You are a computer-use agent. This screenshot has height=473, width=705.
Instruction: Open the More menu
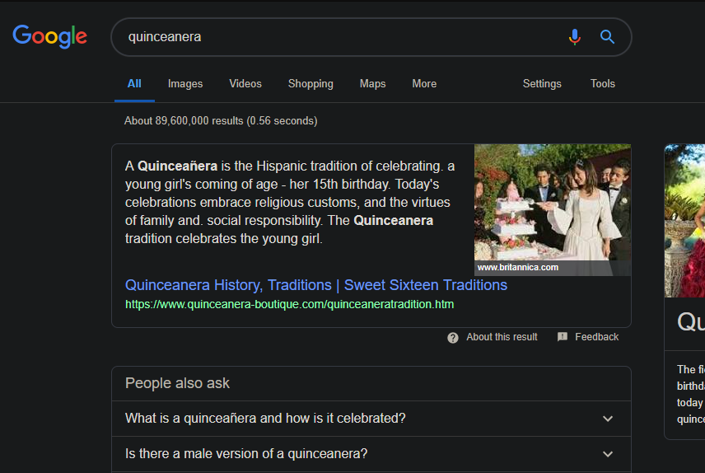[424, 84]
